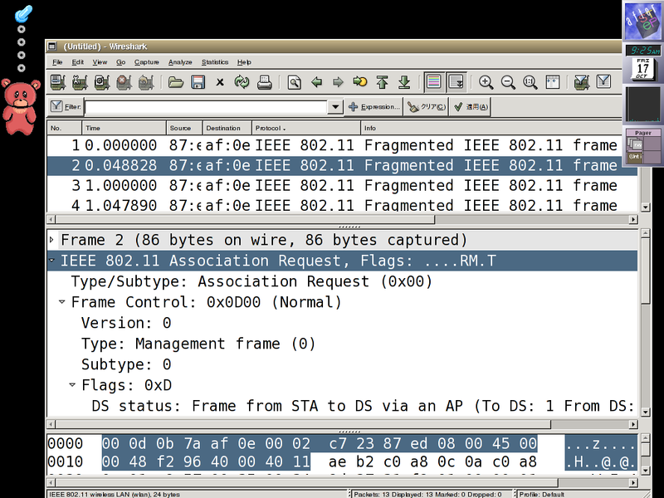
Task: Open the Statistics menu
Action: point(215,61)
